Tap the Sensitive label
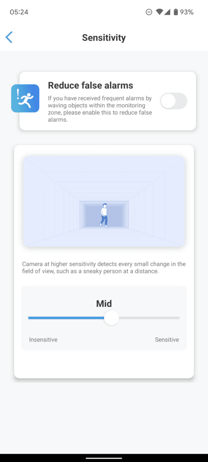Viewport: 208px width, 462px height. [x=167, y=340]
